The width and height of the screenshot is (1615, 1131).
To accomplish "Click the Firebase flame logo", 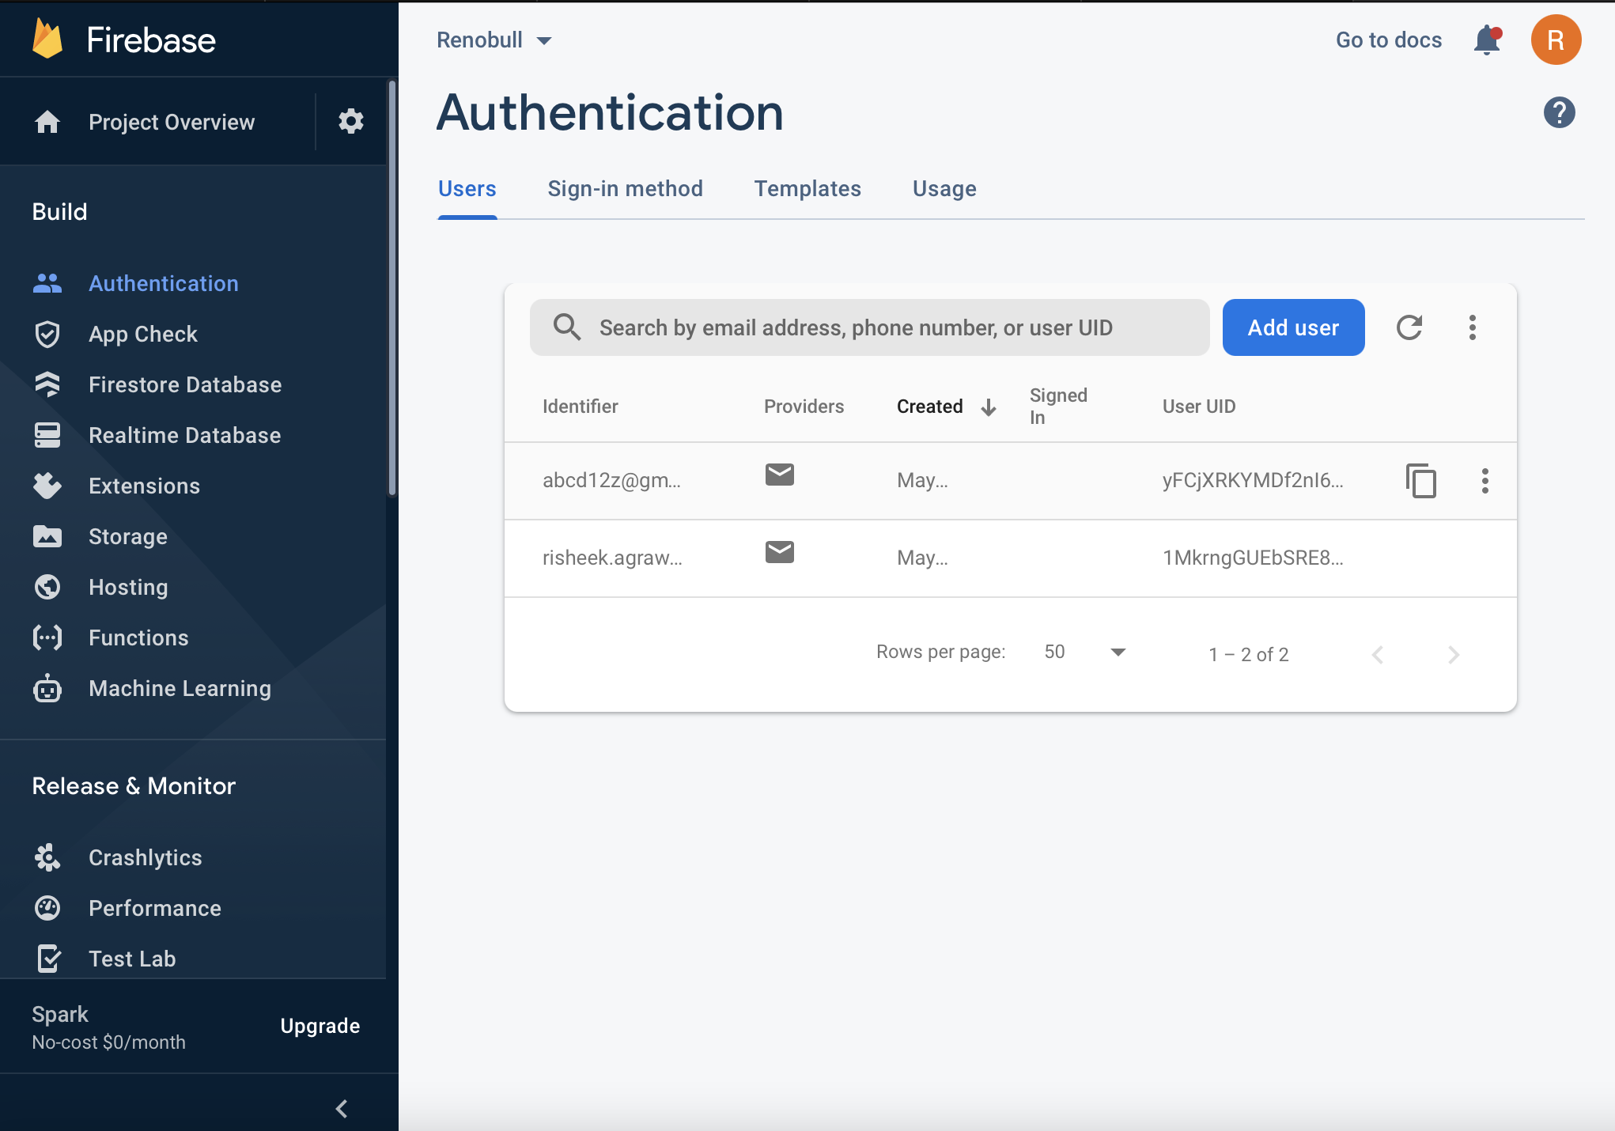I will (x=47, y=40).
